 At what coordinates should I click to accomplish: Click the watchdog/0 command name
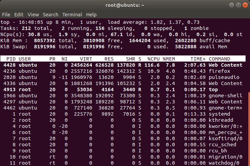pos(224,163)
